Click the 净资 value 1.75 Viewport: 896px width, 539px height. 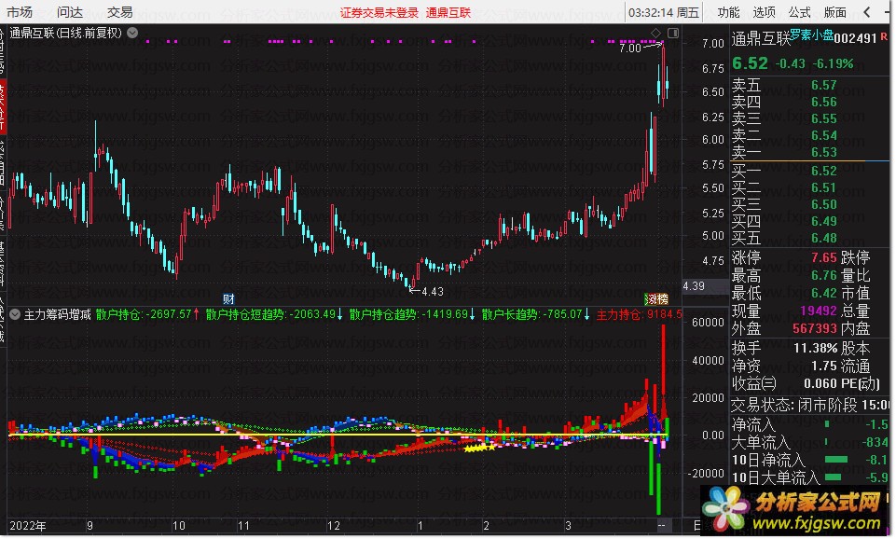point(824,366)
